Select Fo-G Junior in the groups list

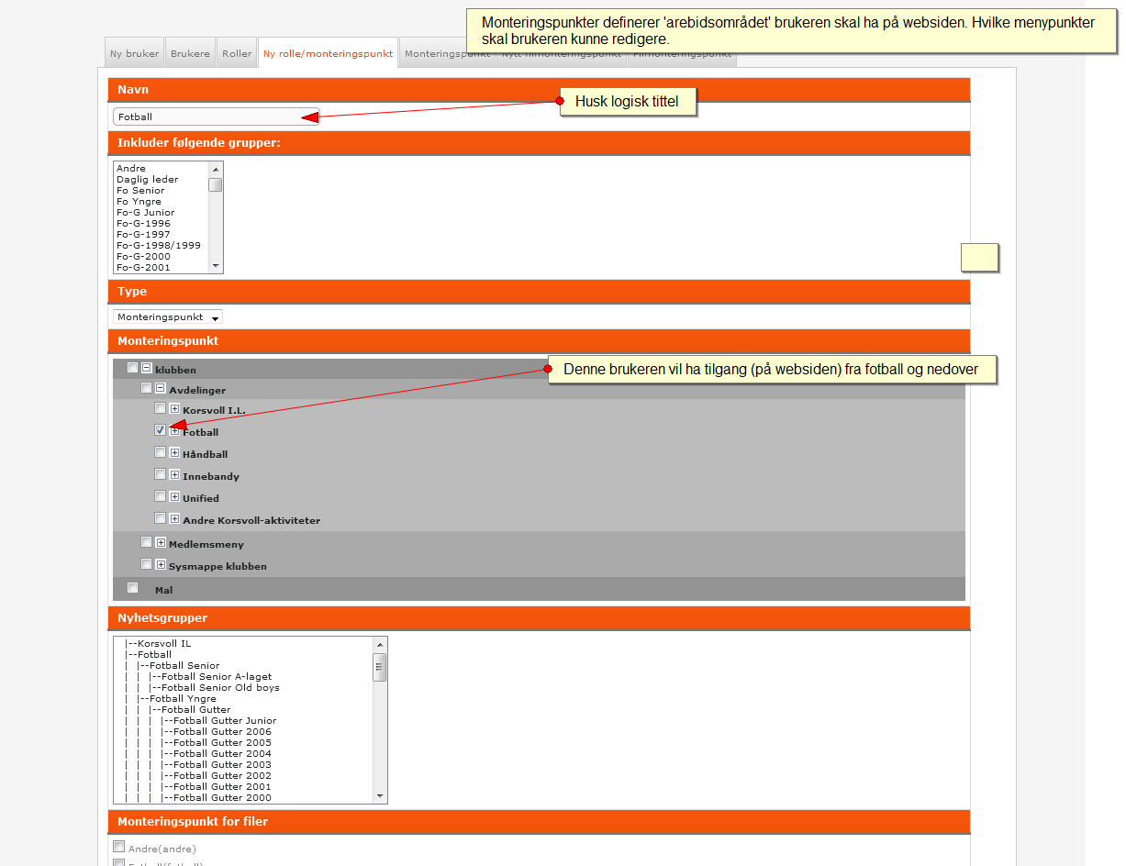(145, 213)
